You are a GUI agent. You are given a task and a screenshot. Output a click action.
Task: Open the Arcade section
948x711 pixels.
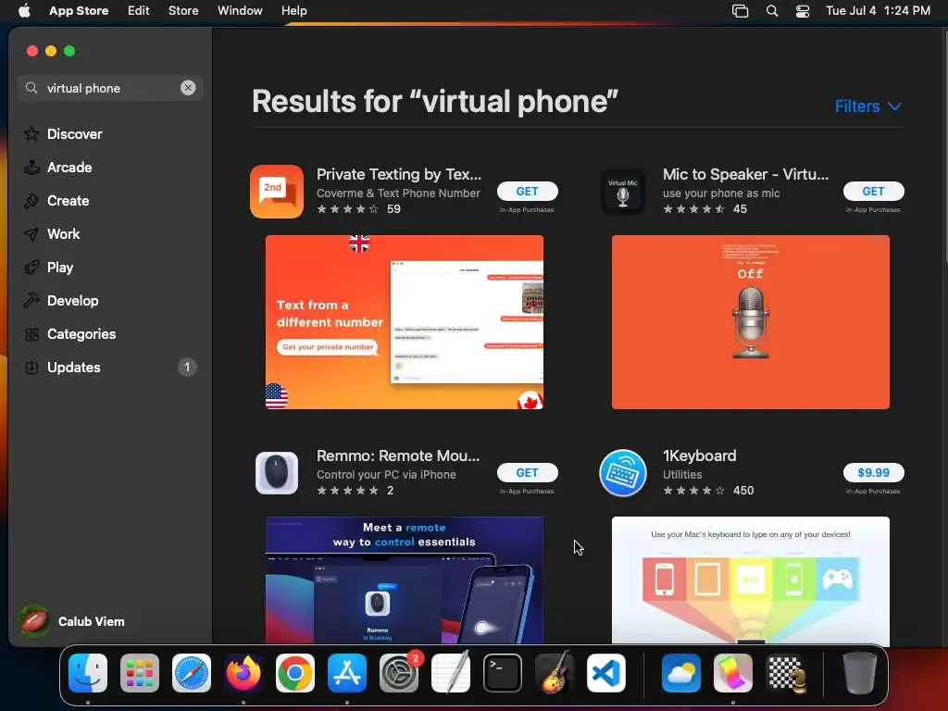[69, 168]
